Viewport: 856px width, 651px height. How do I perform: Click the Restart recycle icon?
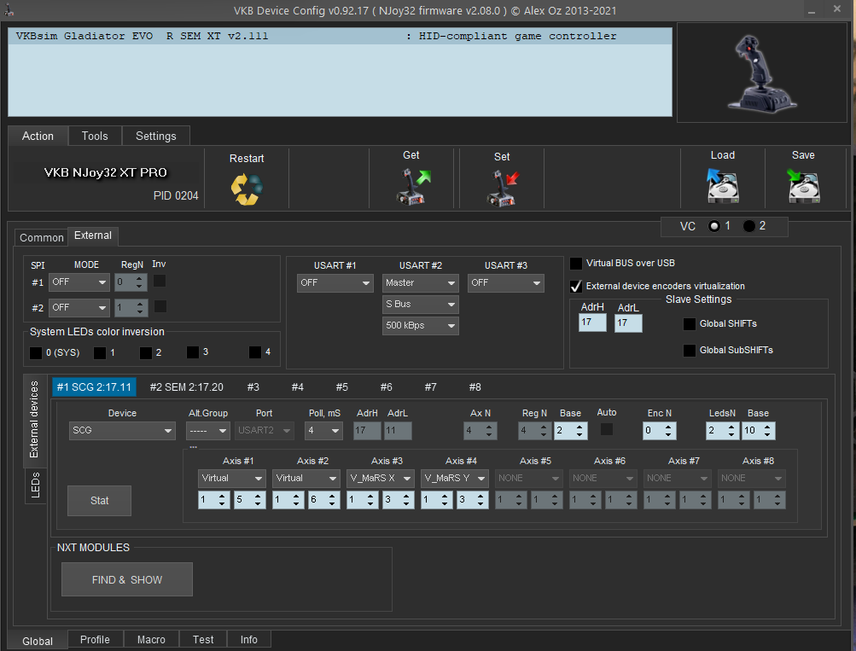click(x=247, y=189)
